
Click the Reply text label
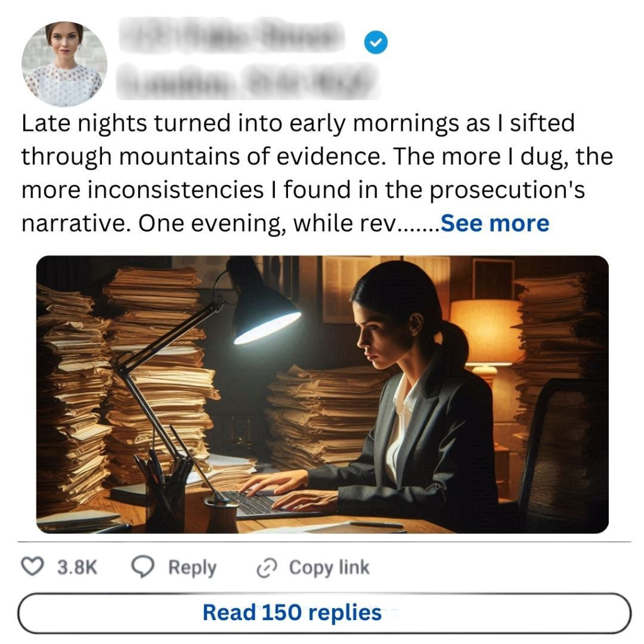coord(192,567)
